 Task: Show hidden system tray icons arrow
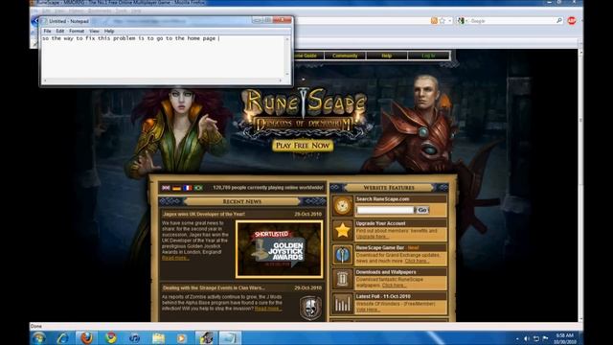pos(517,338)
